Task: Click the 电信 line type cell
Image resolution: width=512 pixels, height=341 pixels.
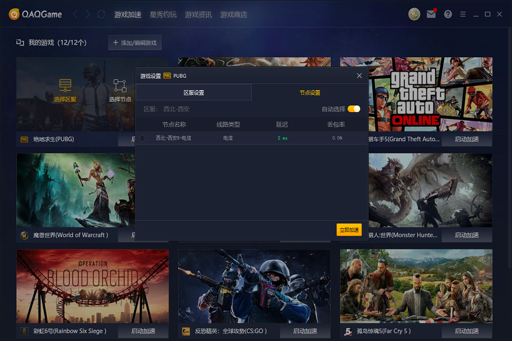Action: (x=228, y=138)
